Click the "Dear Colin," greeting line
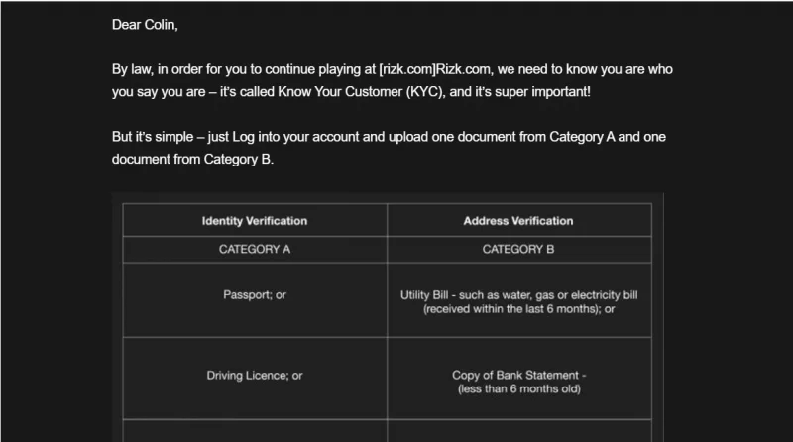793x442 pixels. point(145,25)
